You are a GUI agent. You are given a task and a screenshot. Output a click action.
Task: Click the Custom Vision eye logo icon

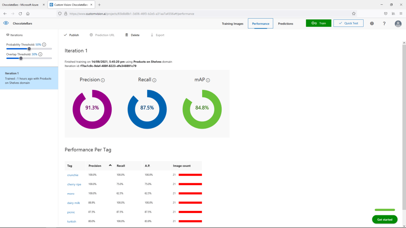click(6, 23)
